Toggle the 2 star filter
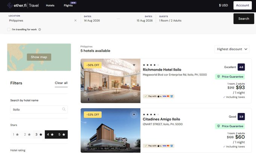 27,135
